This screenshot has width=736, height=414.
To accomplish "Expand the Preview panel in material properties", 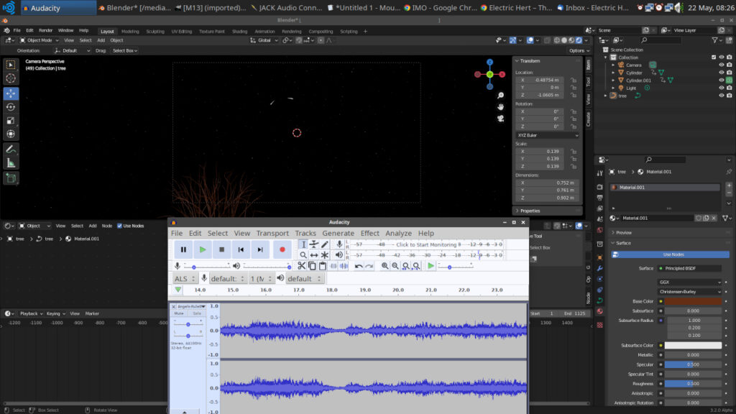I will pyautogui.click(x=623, y=233).
